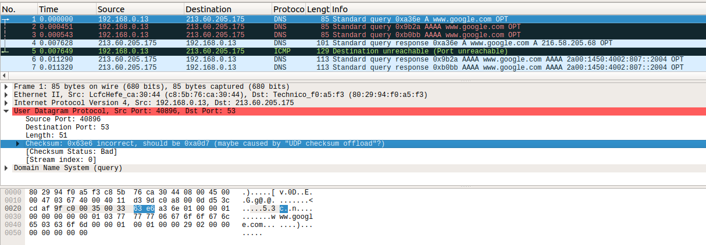Sort by the Protocol column header
Viewport: 706px width, 245px height.
[x=288, y=9]
